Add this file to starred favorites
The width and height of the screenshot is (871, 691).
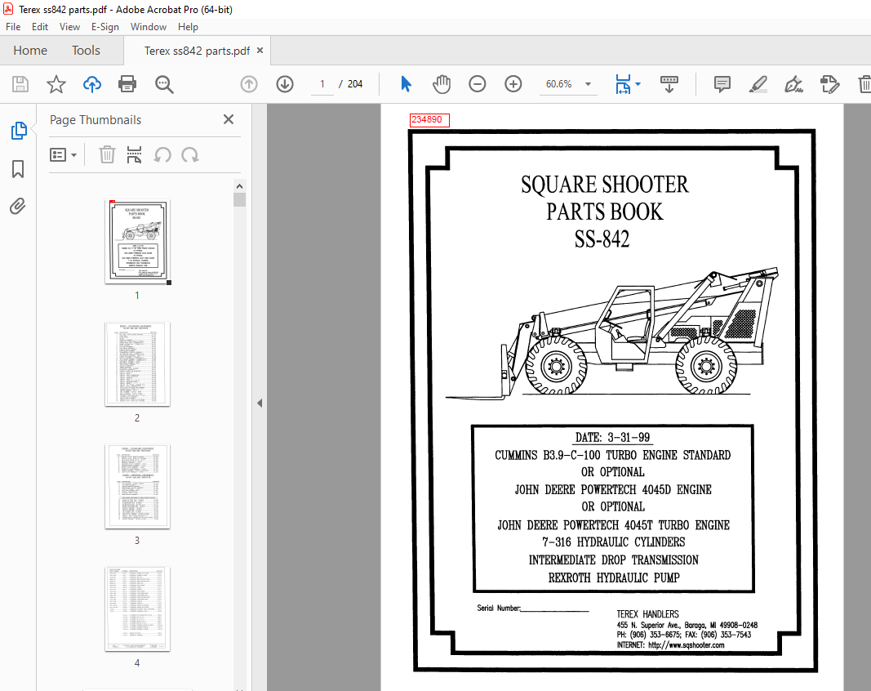point(56,84)
